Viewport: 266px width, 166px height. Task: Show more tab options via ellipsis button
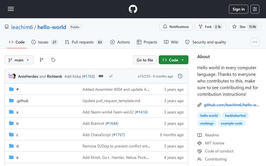(x=255, y=42)
